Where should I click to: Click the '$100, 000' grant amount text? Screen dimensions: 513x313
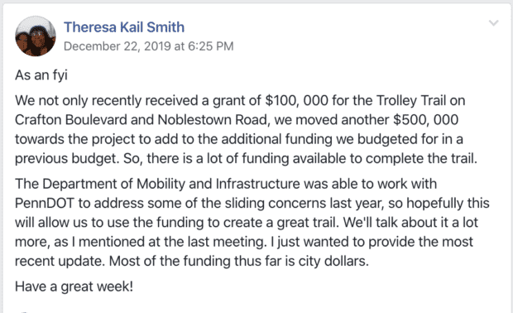pos(297,100)
